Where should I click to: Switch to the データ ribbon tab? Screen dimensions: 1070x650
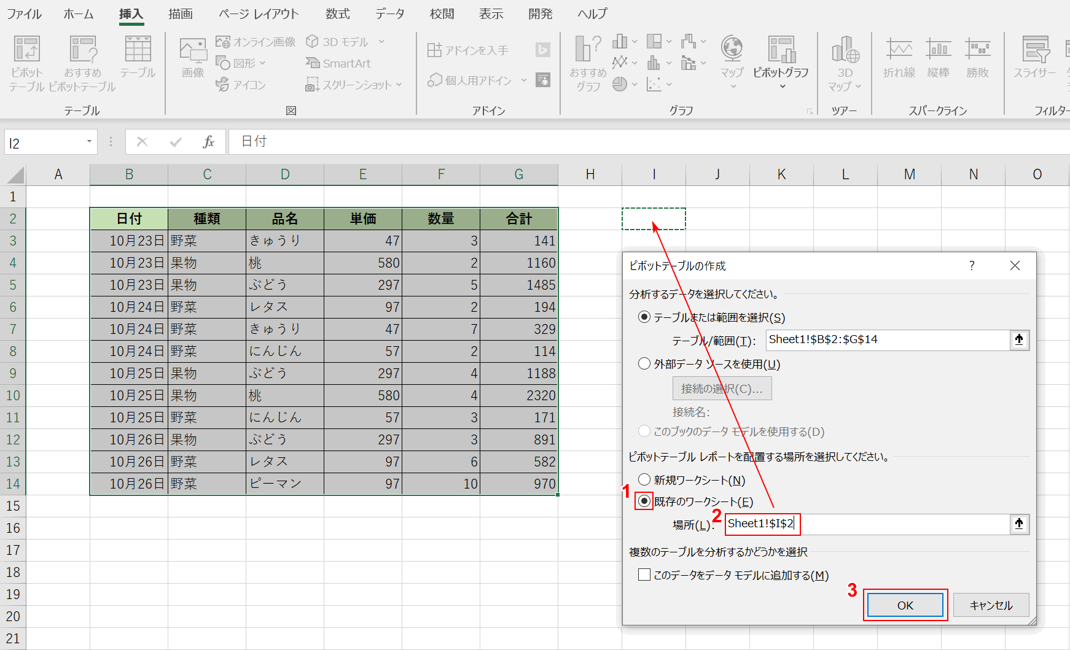(389, 14)
